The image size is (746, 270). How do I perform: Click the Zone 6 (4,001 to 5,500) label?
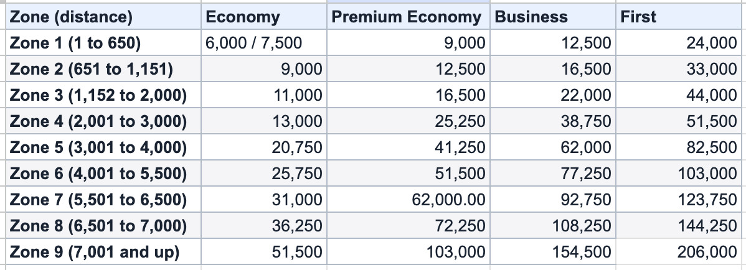(x=98, y=173)
